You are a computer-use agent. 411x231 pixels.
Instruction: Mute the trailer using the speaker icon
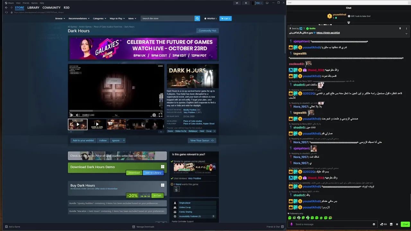tap(77, 115)
